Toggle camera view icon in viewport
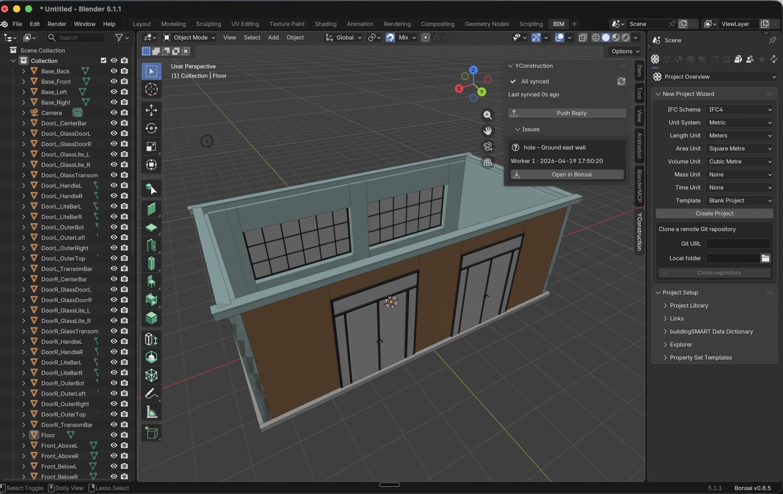Screen dimensions: 783x494 [488, 146]
